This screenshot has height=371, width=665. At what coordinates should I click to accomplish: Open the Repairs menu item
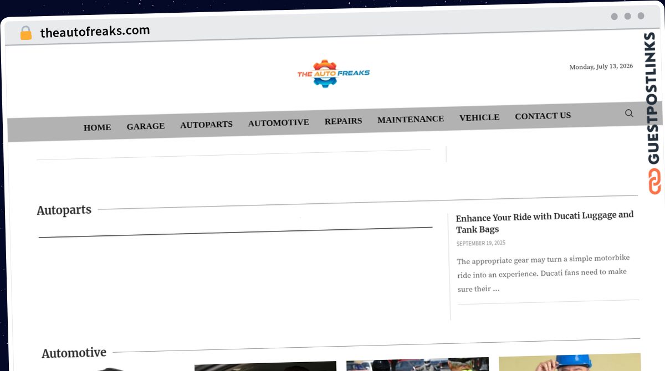[x=343, y=121]
